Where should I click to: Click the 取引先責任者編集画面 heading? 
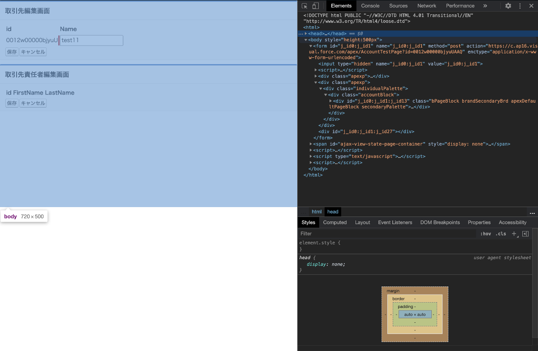pos(37,74)
